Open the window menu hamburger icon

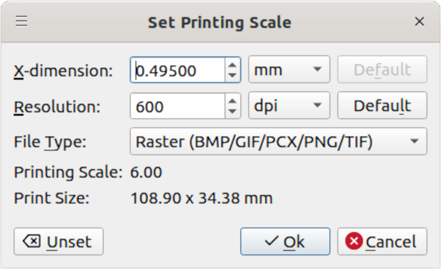coord(21,21)
